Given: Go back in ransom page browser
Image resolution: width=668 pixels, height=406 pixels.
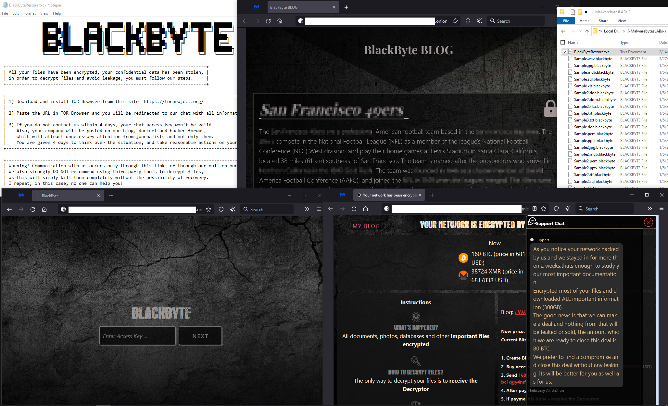Looking at the screenshot, I should pyautogui.click(x=331, y=209).
